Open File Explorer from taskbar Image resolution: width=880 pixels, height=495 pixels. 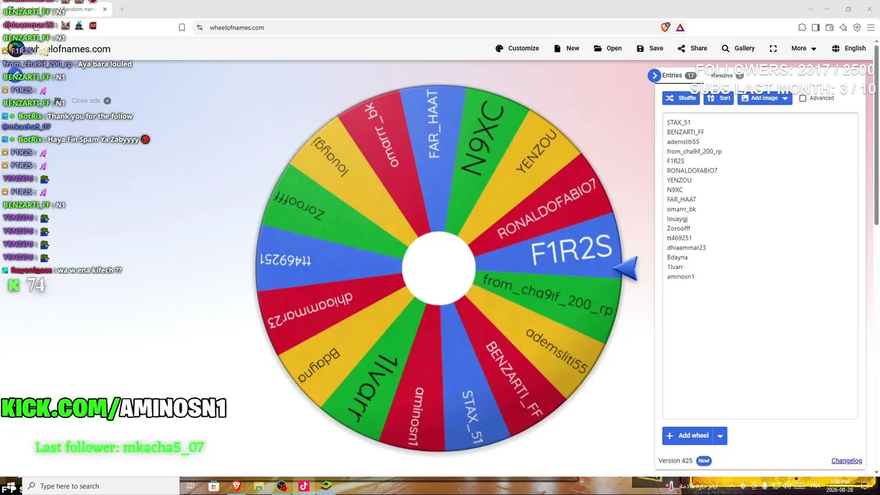click(258, 486)
